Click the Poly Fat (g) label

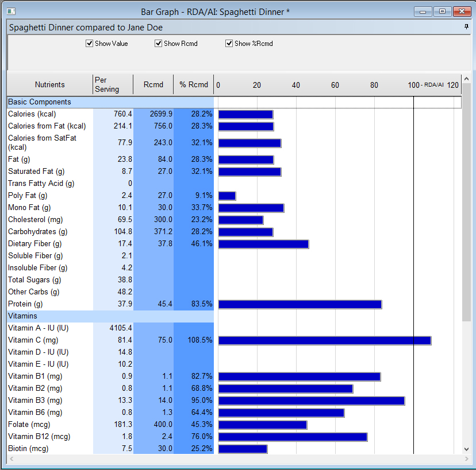coord(28,196)
